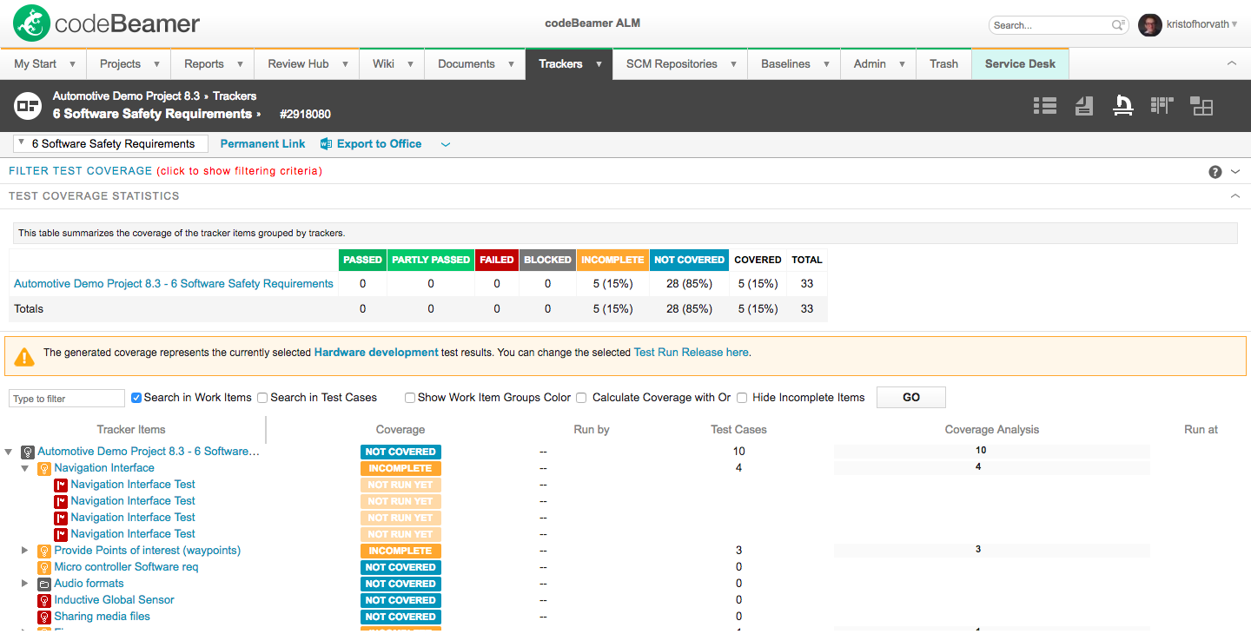The width and height of the screenshot is (1251, 634).
Task: Open the cardboard board view icon
Action: (x=1162, y=106)
